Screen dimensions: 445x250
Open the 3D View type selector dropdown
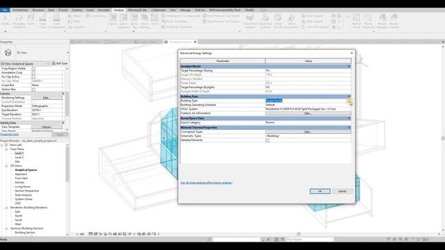[x=67, y=53]
